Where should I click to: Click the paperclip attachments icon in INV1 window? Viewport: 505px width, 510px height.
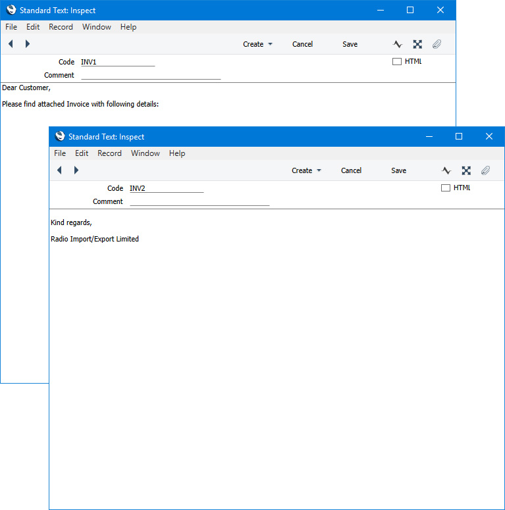point(437,44)
